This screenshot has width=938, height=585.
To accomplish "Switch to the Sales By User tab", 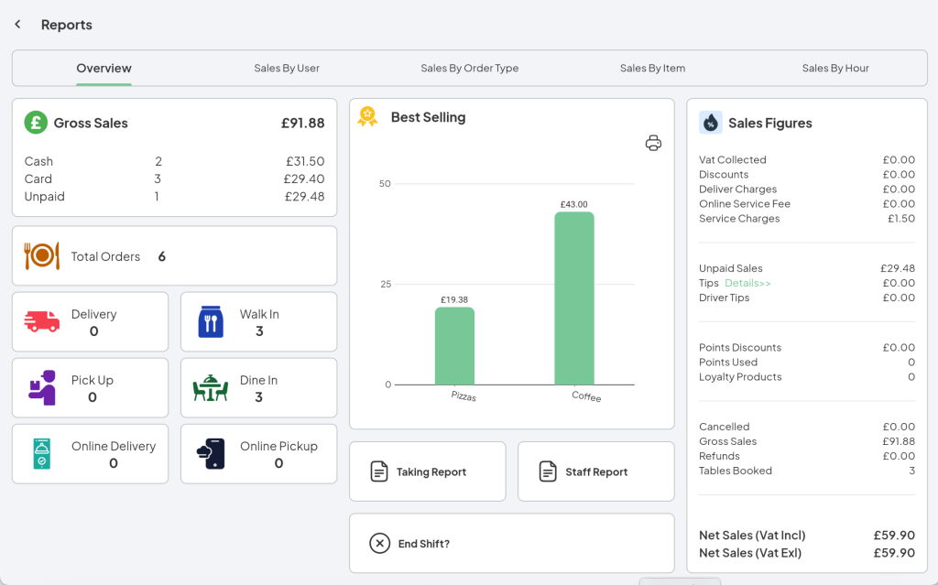I will pos(287,68).
